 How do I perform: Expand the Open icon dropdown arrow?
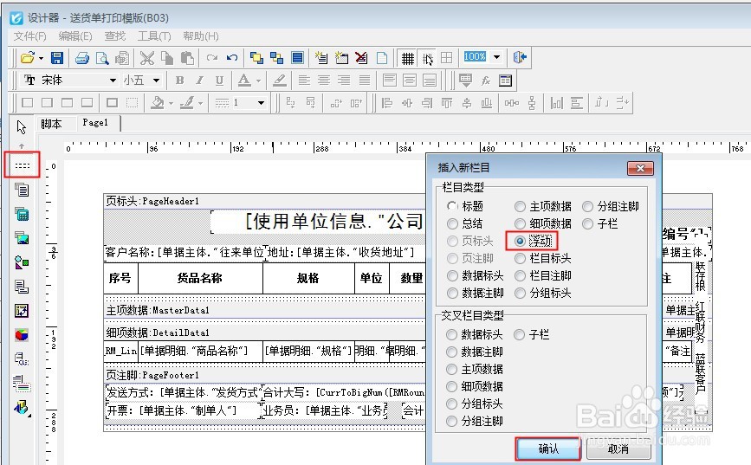click(x=41, y=58)
